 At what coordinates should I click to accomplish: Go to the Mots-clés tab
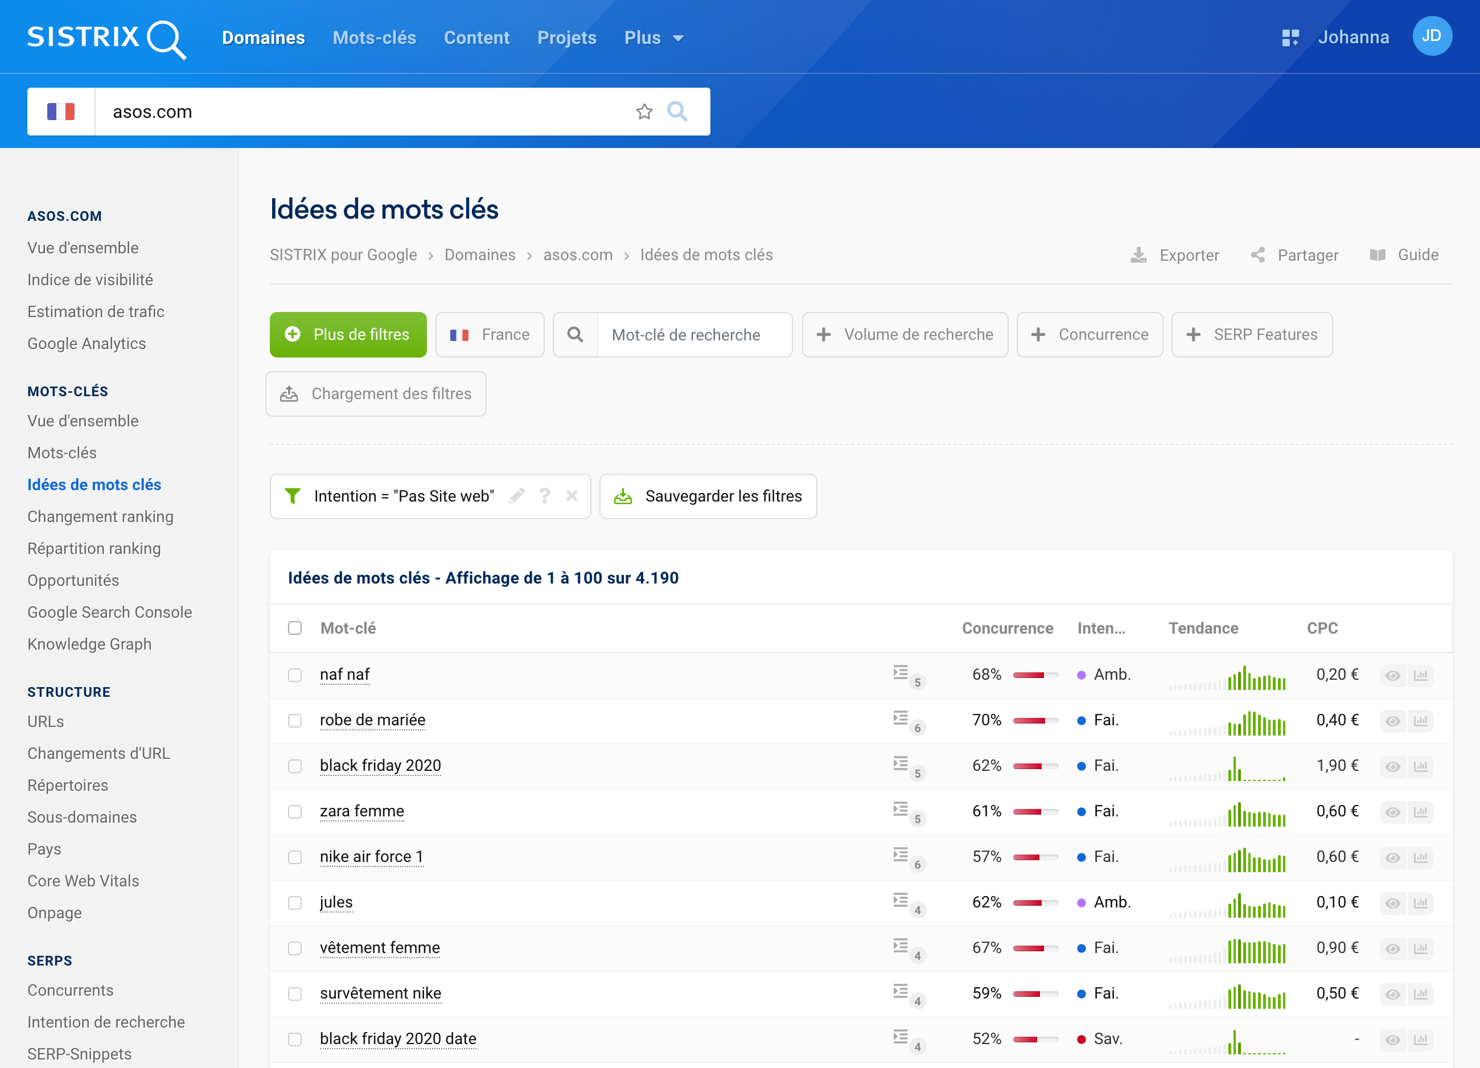374,38
